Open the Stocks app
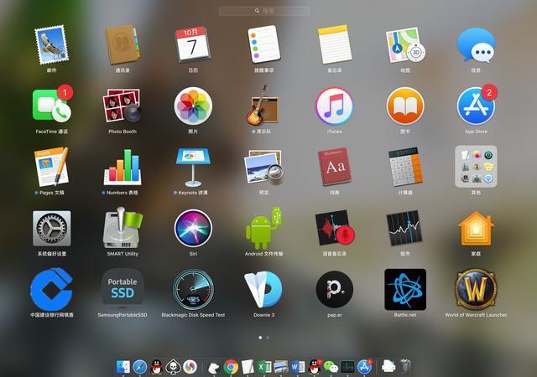Screen dimensions: 537x377 coord(405,228)
